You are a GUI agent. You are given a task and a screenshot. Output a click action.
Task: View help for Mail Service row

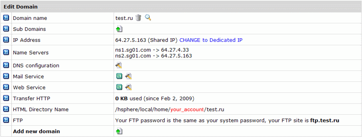coord(6,76)
